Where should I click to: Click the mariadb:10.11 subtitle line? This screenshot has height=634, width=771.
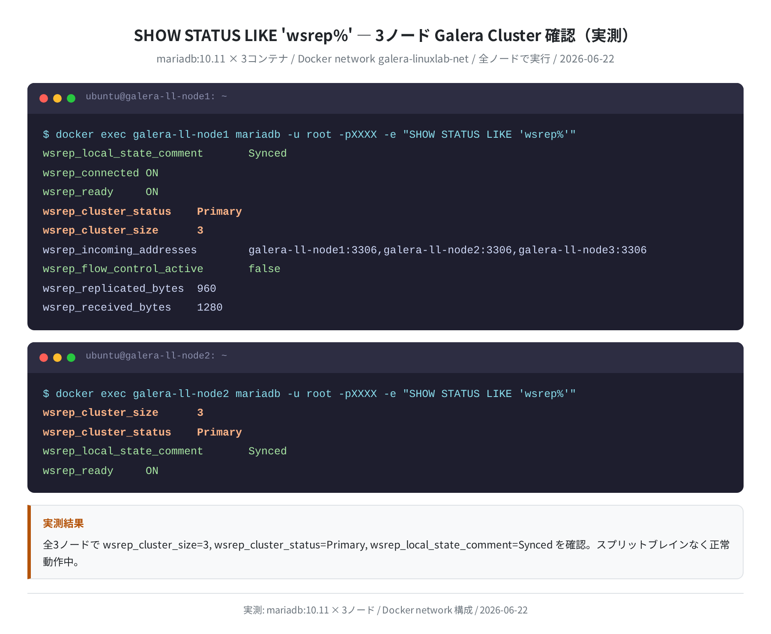(385, 59)
